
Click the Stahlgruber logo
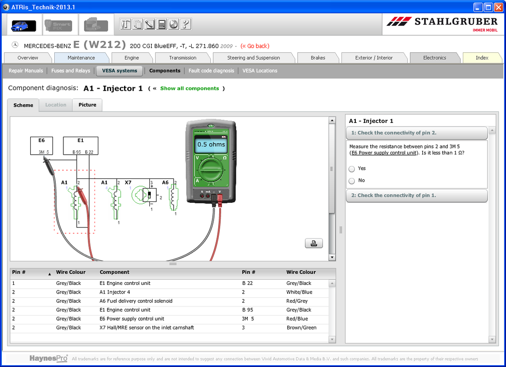coord(442,24)
